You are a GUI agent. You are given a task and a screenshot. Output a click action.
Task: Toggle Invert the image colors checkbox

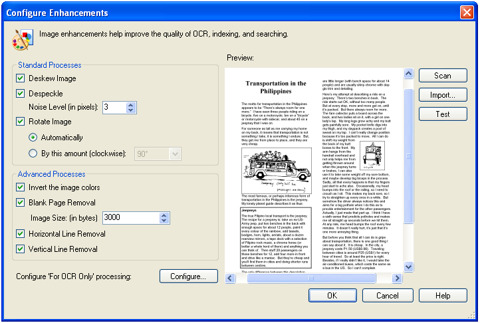[20, 187]
